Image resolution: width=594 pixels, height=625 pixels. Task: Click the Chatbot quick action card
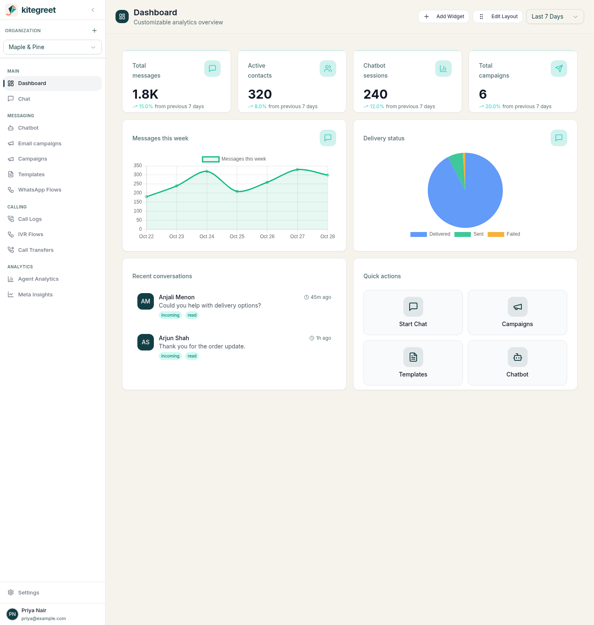[x=517, y=363]
